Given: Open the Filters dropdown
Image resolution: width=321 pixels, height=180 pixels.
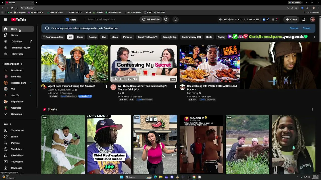Looking at the screenshot, I should tap(71, 19).
